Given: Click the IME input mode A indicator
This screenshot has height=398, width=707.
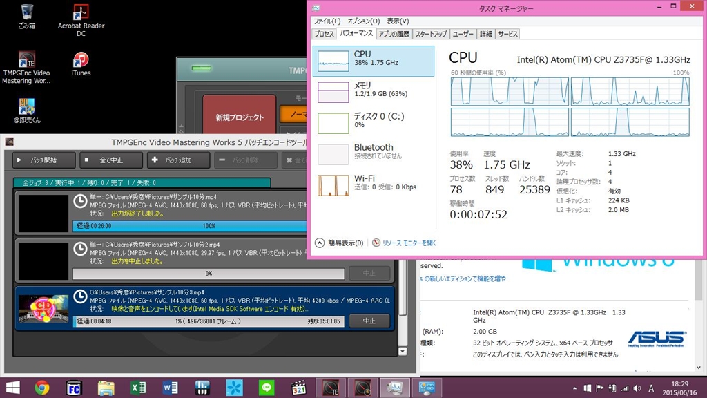Looking at the screenshot, I should (x=651, y=388).
